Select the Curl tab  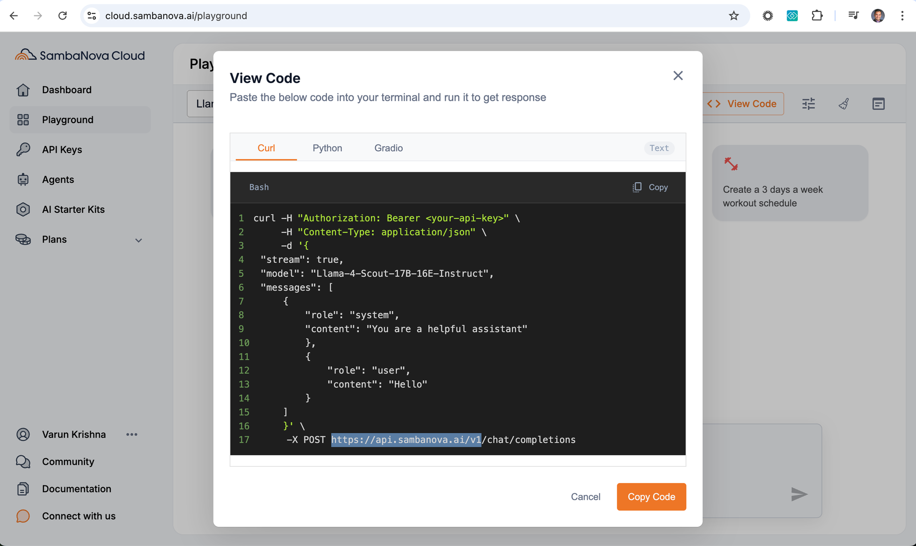tap(266, 148)
